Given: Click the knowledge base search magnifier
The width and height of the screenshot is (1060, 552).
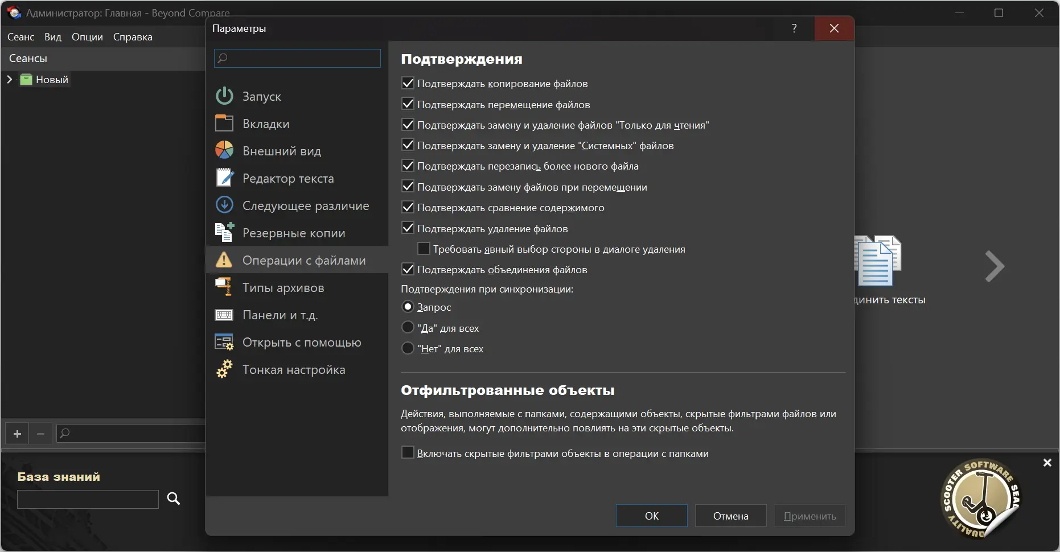Looking at the screenshot, I should [174, 499].
